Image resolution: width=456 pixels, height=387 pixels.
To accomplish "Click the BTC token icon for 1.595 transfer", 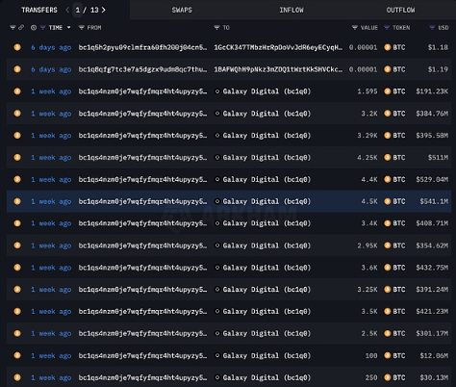I will [388, 91].
